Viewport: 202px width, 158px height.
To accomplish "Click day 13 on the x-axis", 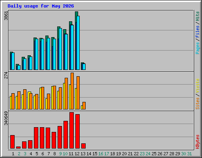I will 83,154.
